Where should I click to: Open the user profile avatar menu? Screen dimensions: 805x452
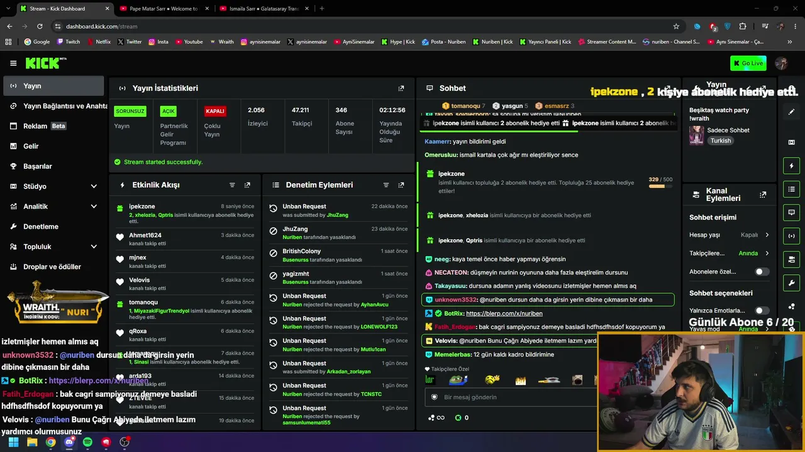click(782, 63)
